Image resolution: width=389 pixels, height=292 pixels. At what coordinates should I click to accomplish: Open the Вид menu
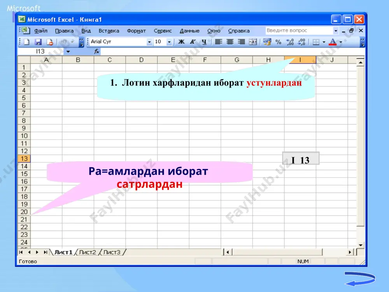pyautogui.click(x=86, y=31)
